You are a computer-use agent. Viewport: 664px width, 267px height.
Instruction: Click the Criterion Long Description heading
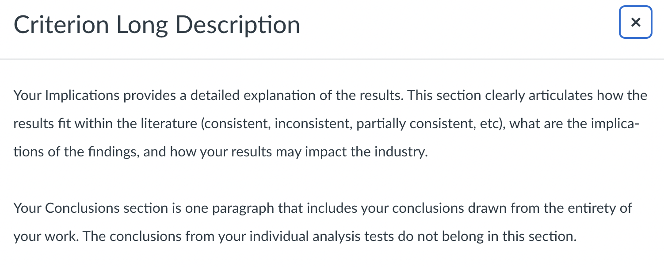[157, 25]
